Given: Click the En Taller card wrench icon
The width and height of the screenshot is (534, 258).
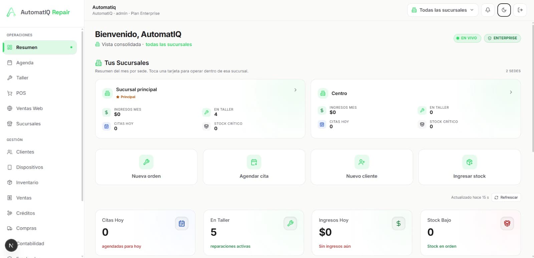Looking at the screenshot, I should (x=290, y=223).
